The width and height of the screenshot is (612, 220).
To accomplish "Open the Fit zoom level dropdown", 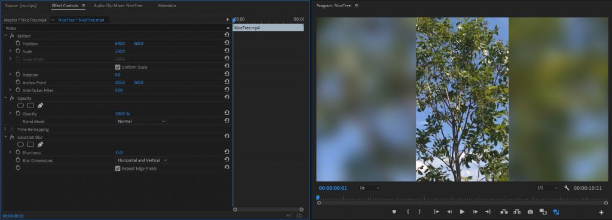I will tap(369, 188).
